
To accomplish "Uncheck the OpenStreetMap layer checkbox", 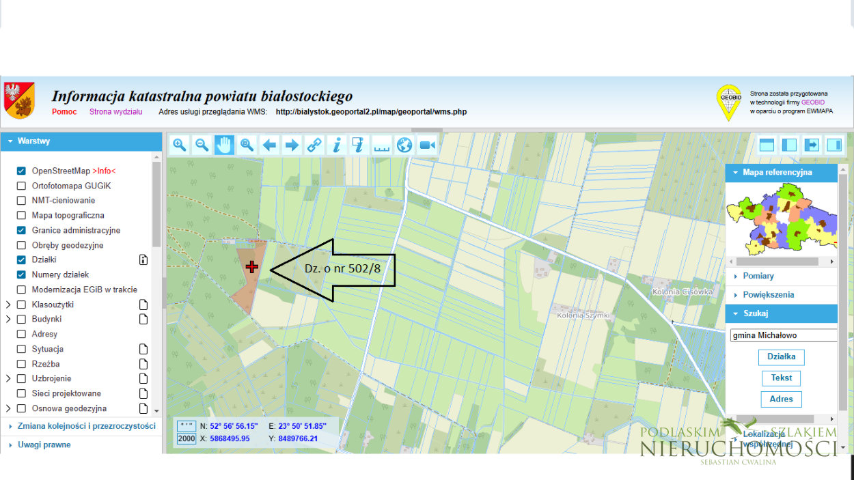I will 21,171.
